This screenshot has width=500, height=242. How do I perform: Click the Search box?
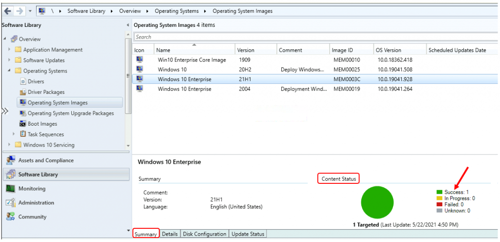click(316, 37)
